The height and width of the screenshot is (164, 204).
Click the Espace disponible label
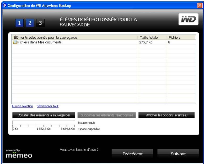click(89, 129)
